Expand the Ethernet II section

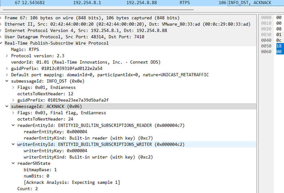(2, 24)
